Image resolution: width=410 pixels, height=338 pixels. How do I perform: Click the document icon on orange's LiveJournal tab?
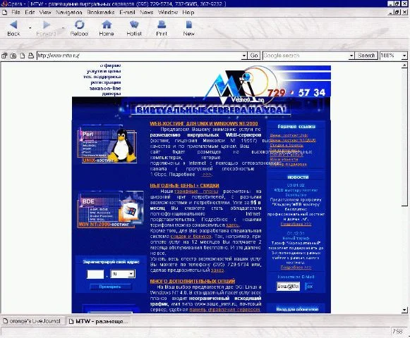click(6, 321)
